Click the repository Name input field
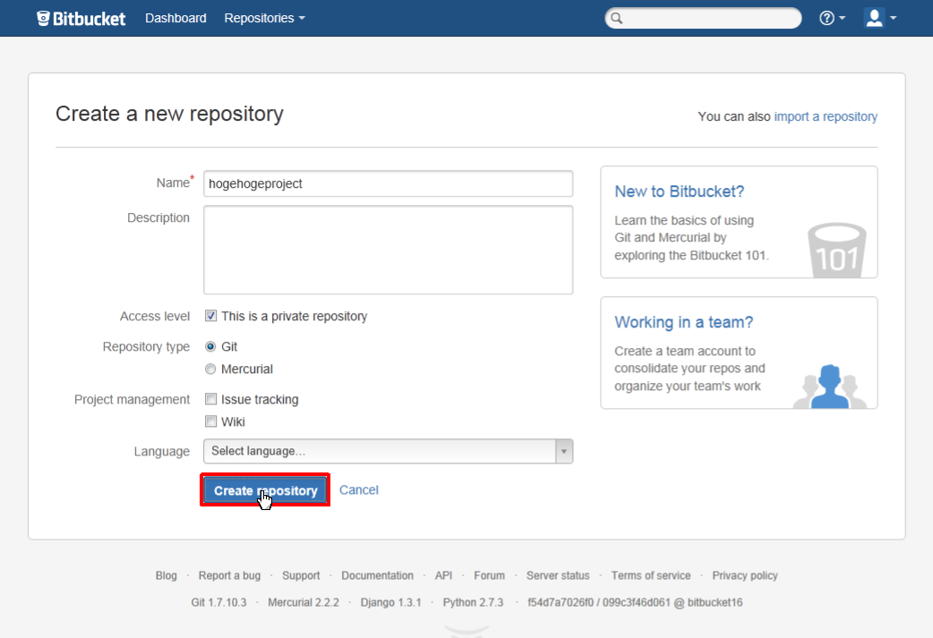This screenshot has width=933, height=638. [x=388, y=183]
